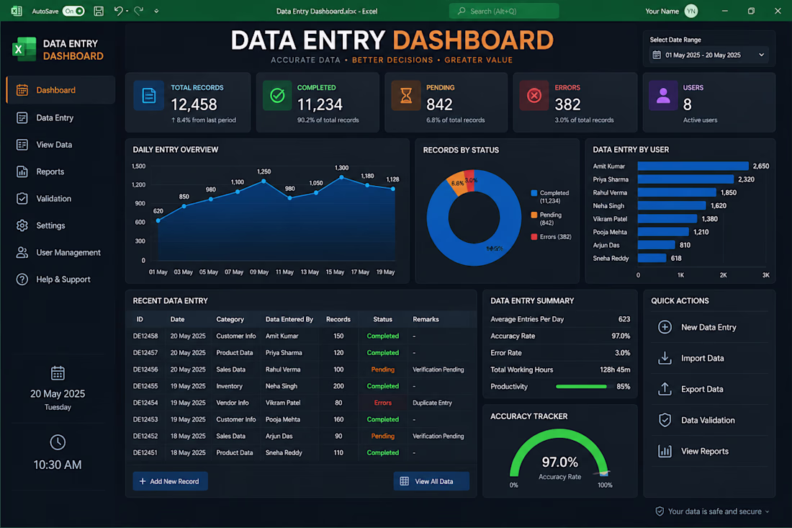Click the Validation checkmark icon in sidebar
Image resolution: width=792 pixels, height=528 pixels.
pyautogui.click(x=22, y=199)
